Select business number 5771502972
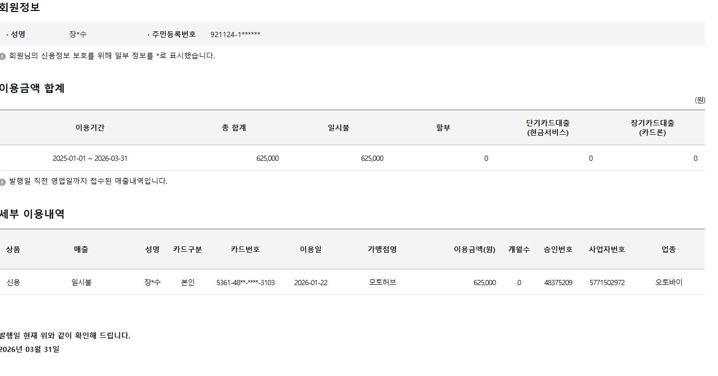The width and height of the screenshot is (718, 376). pos(607,283)
